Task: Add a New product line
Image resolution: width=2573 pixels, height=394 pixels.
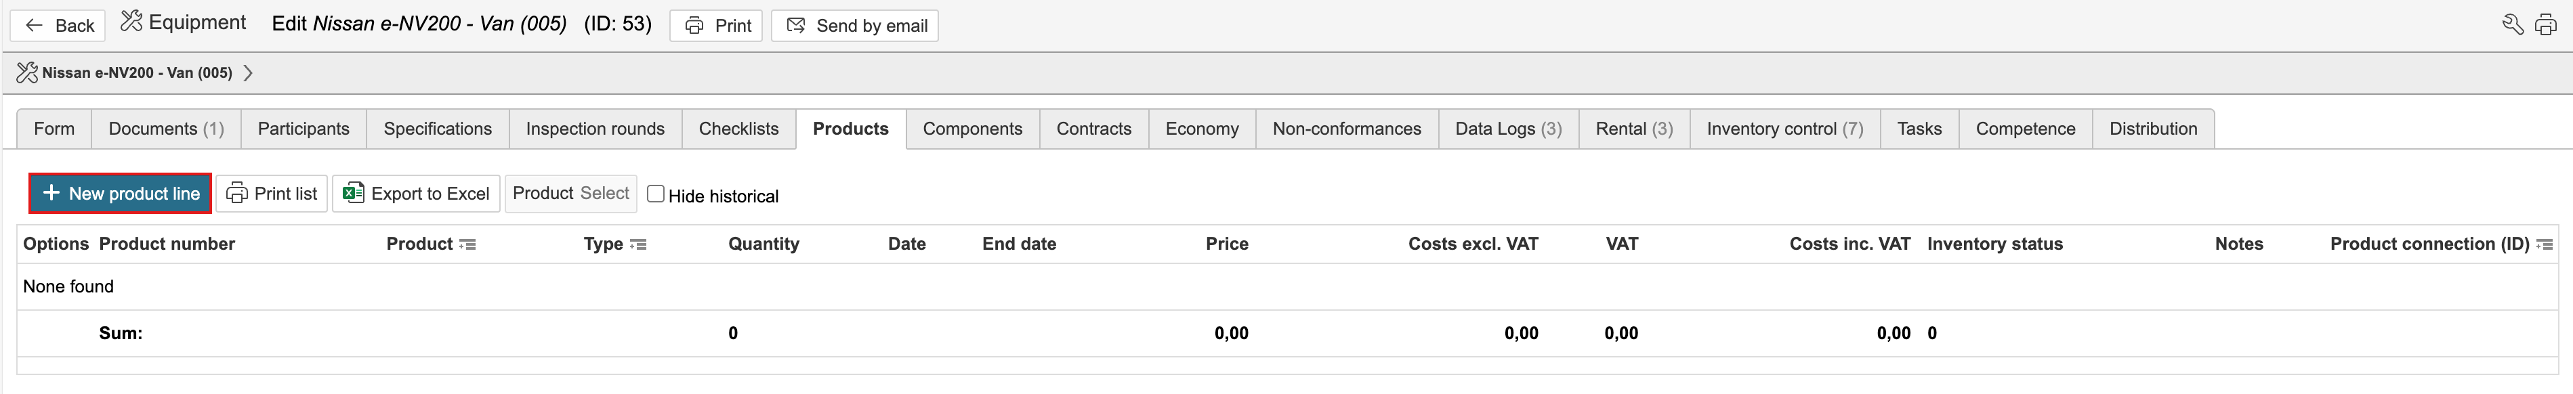Action: click(x=120, y=194)
